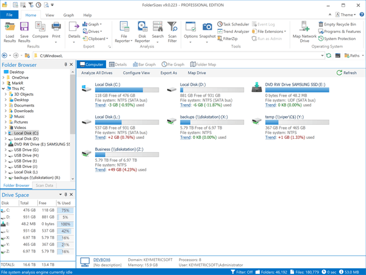Open the Help ribbon tab
This screenshot has height=275, width=366.
tap(87, 15)
